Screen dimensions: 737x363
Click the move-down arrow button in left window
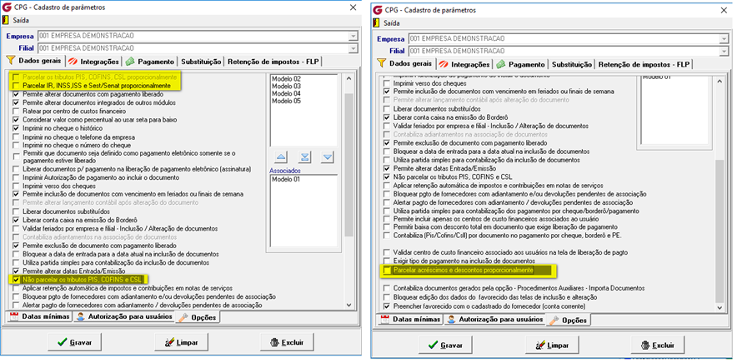pos(328,157)
